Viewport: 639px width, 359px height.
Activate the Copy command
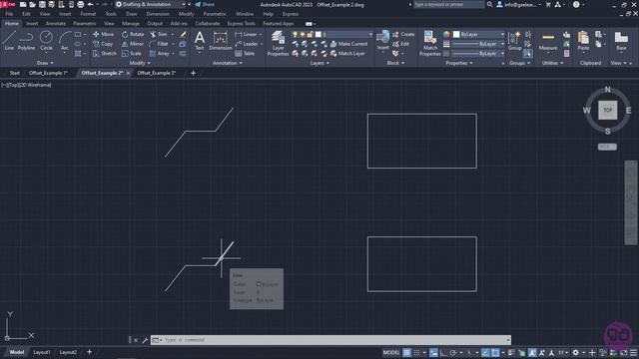(x=103, y=44)
